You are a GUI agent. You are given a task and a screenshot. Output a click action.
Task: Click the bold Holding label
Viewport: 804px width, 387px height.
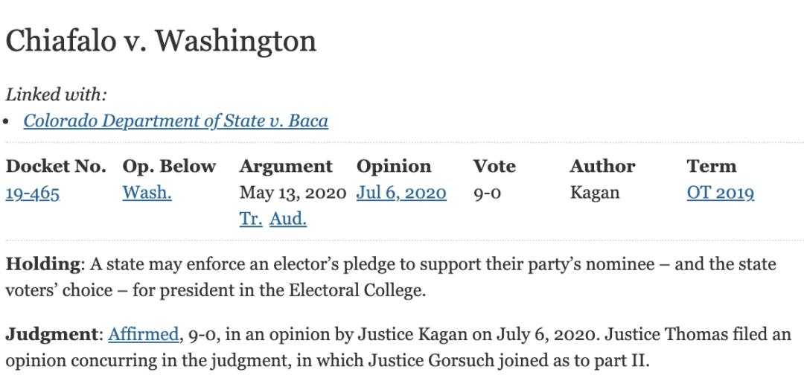43,264
